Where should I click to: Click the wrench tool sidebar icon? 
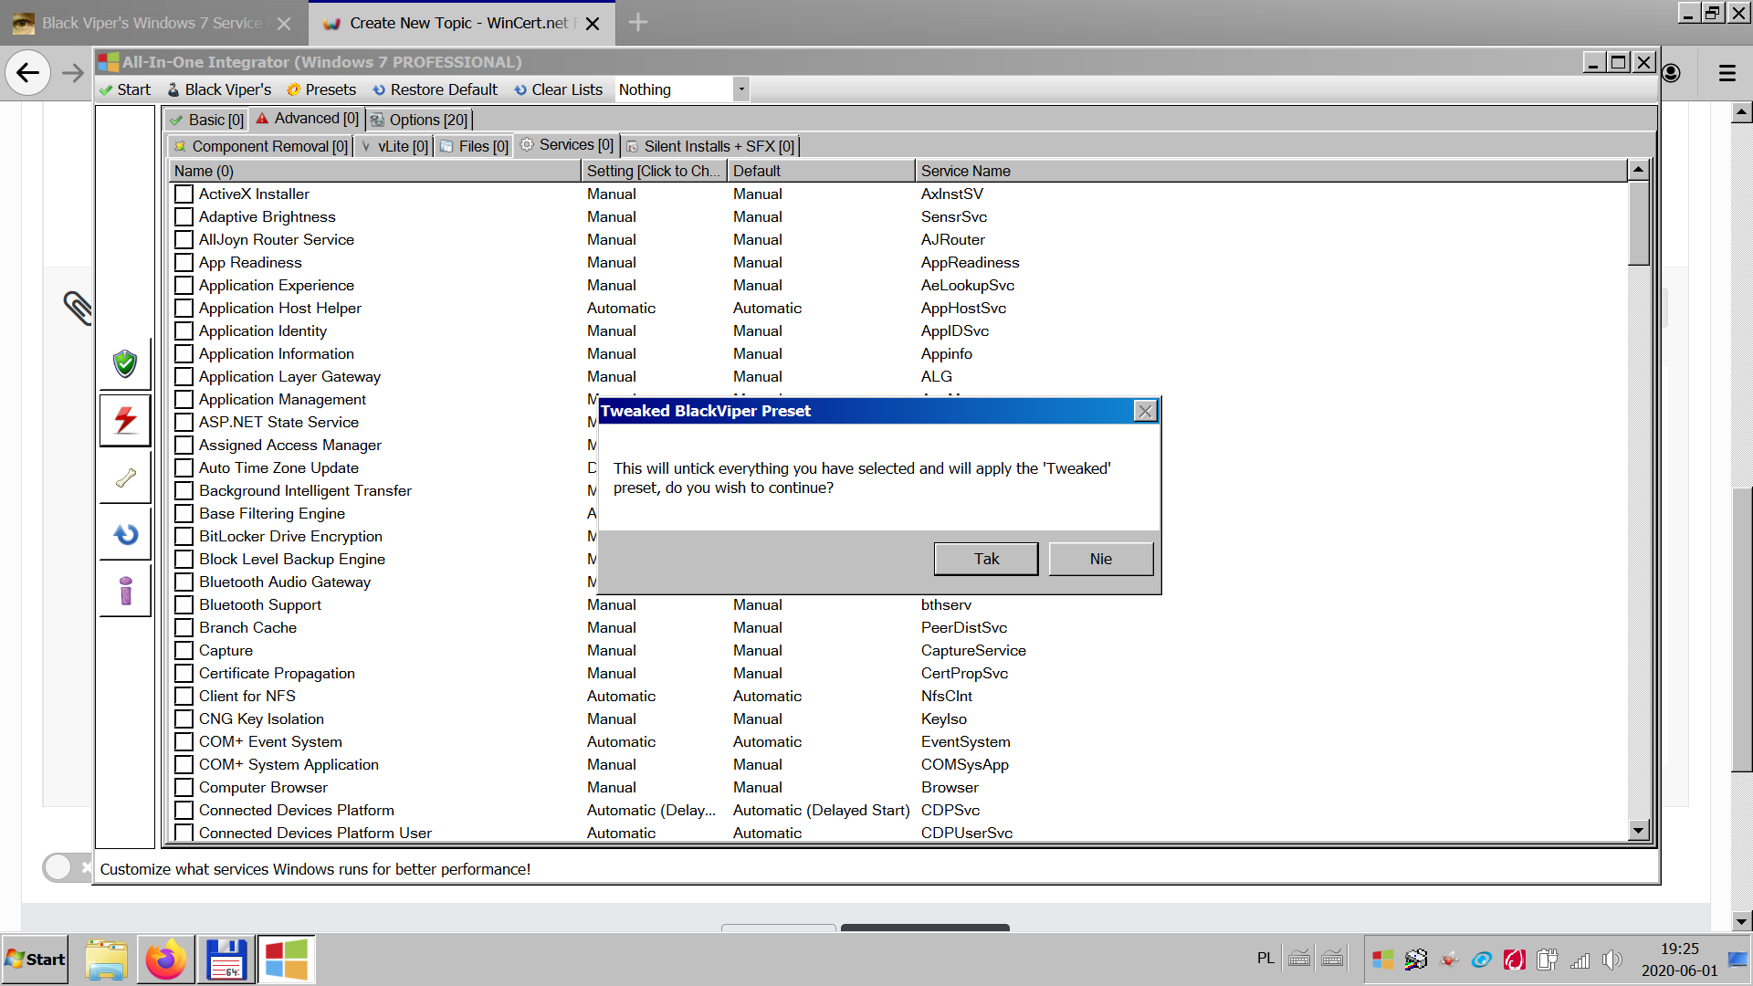click(125, 477)
